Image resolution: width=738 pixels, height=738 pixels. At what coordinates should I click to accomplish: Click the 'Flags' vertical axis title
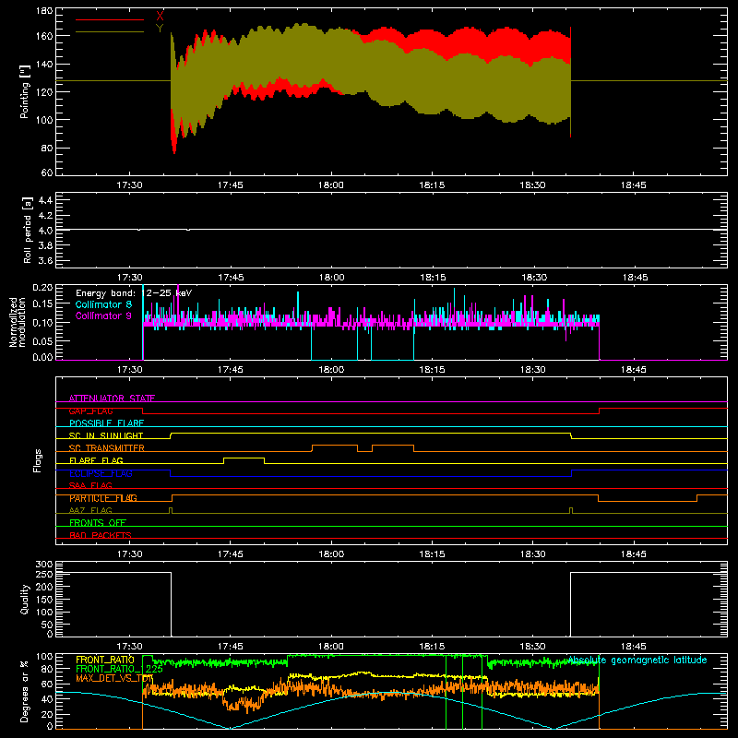coord(37,460)
